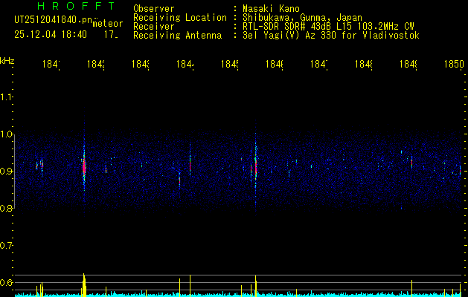The height and width of the screenshot is (297, 468).
Task: Click the 1845 time axis label
Action: [x=230, y=64]
